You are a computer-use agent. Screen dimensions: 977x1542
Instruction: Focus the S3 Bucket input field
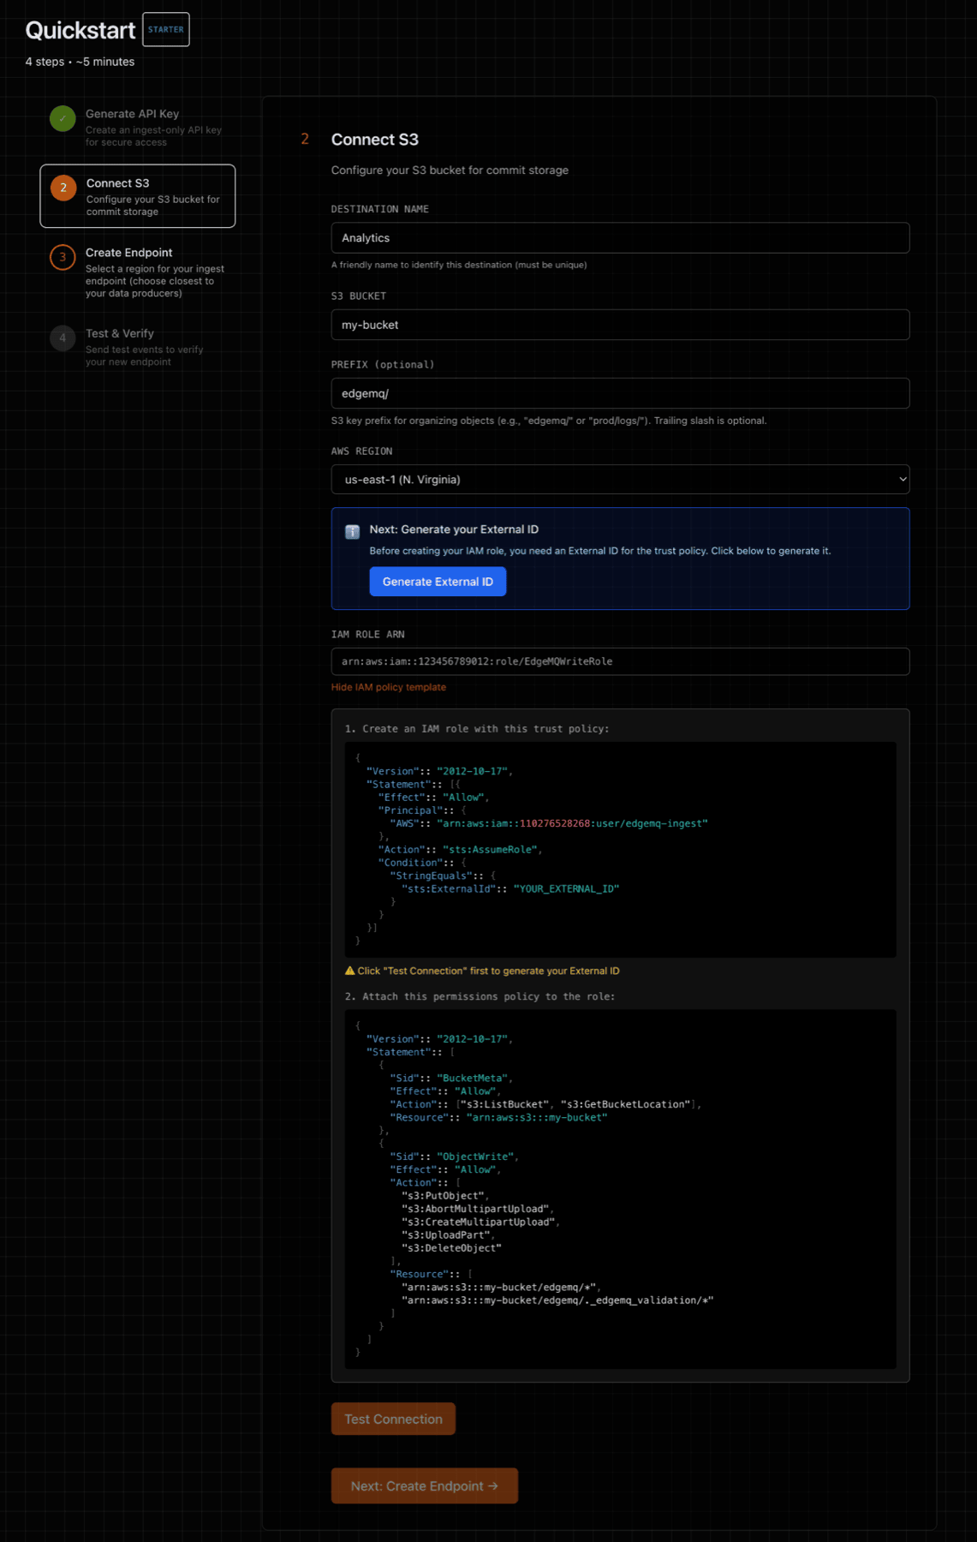point(620,325)
